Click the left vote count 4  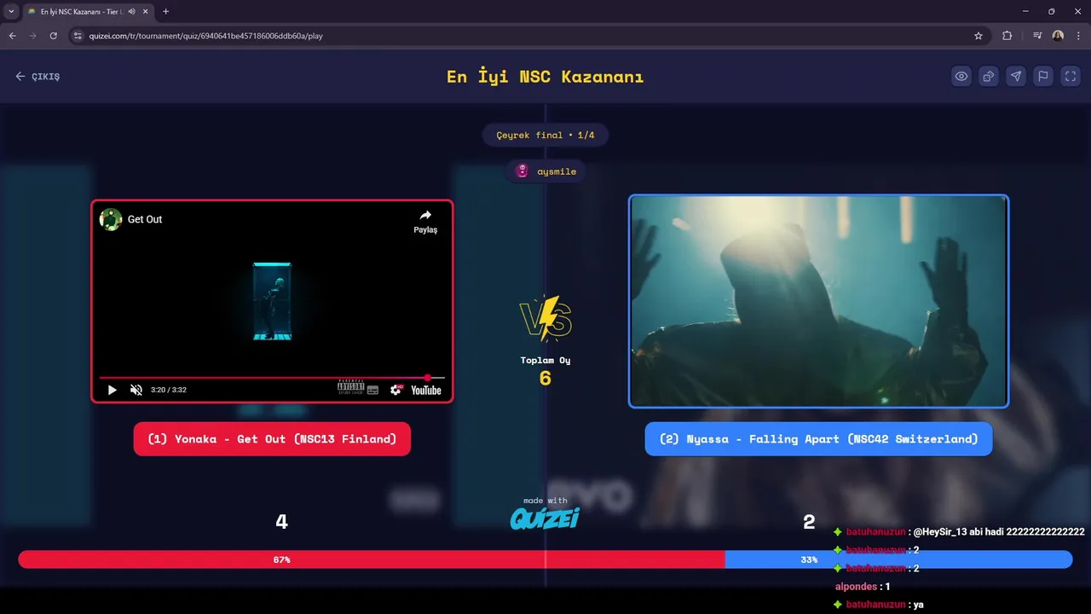pos(281,522)
